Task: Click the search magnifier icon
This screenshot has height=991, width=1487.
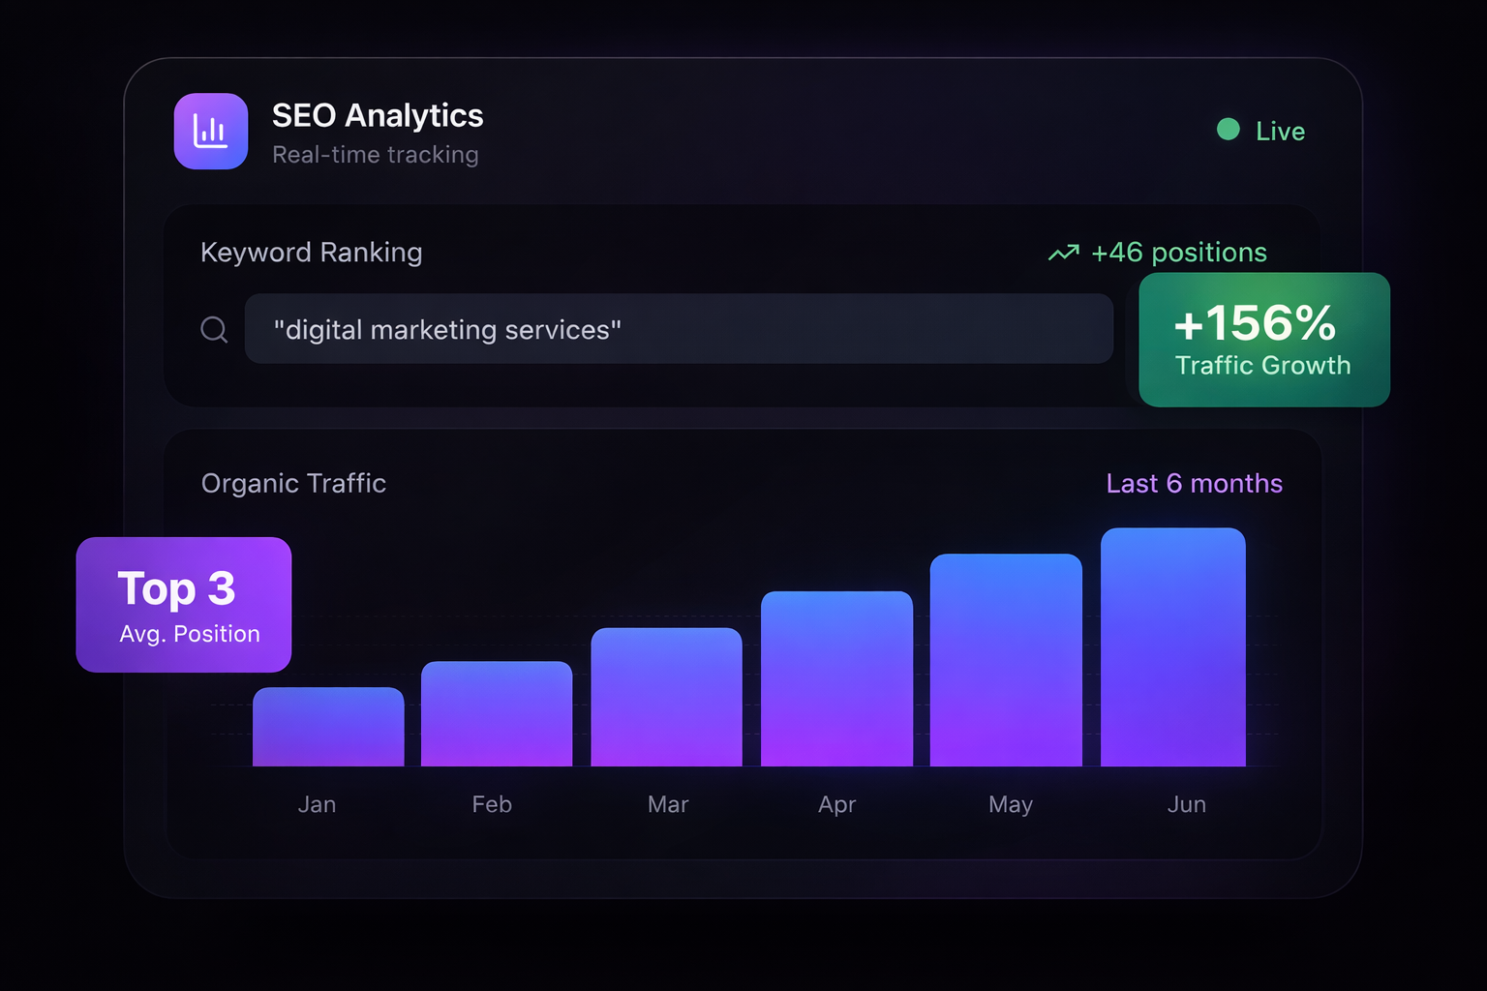Action: pos(214,330)
